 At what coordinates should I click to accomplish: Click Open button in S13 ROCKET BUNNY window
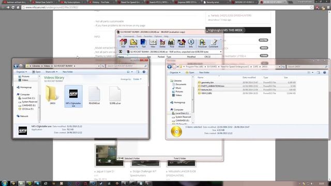pos(36,72)
